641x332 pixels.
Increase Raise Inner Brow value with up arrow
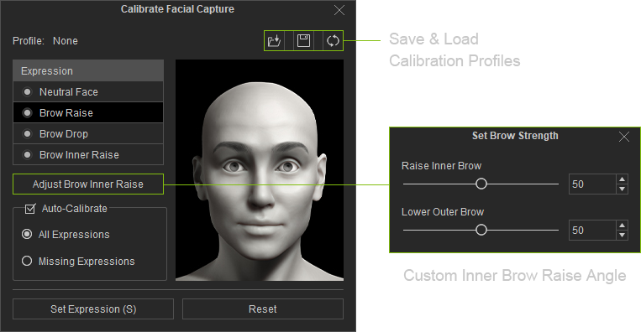(x=622, y=179)
